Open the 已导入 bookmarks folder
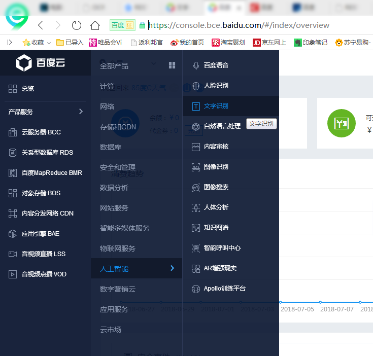 click(70, 43)
